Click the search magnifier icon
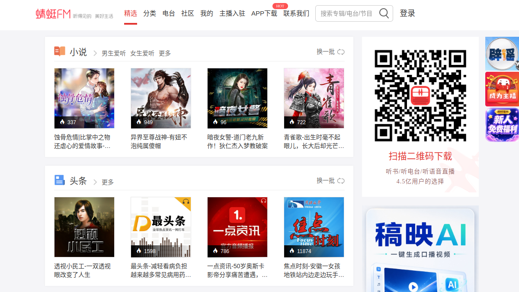 384,13
